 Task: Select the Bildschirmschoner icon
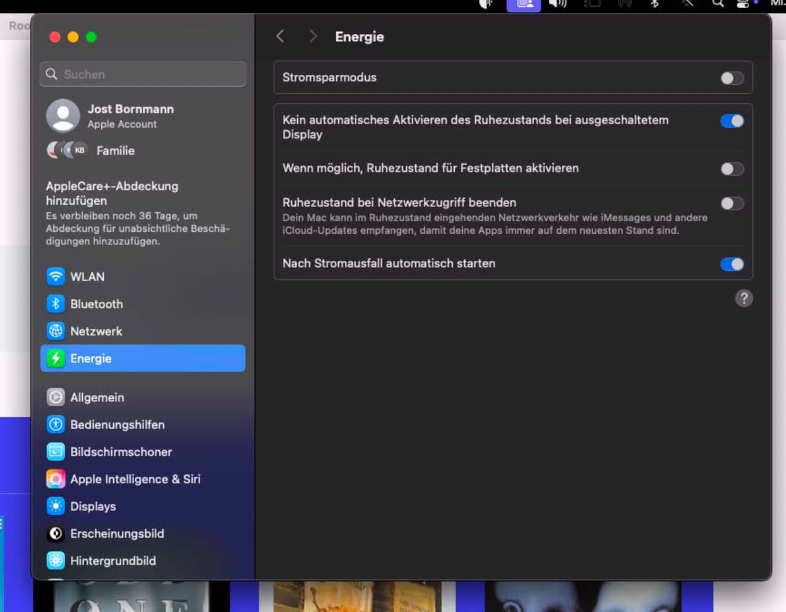pyautogui.click(x=56, y=451)
